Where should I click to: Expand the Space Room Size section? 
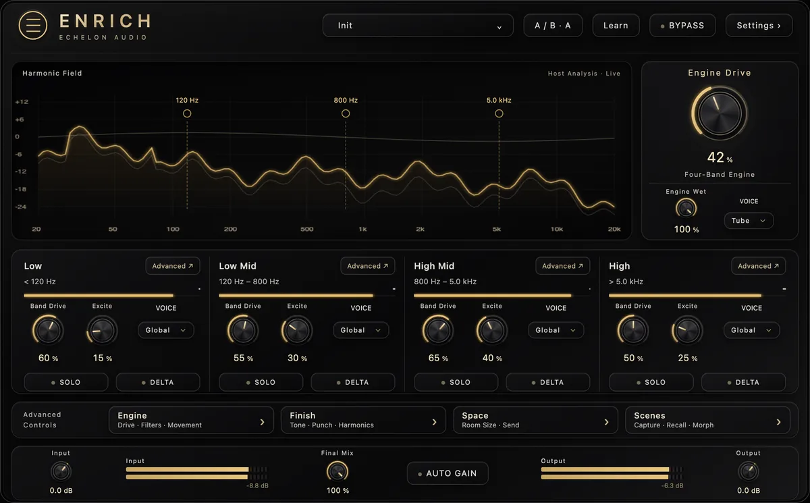point(535,420)
